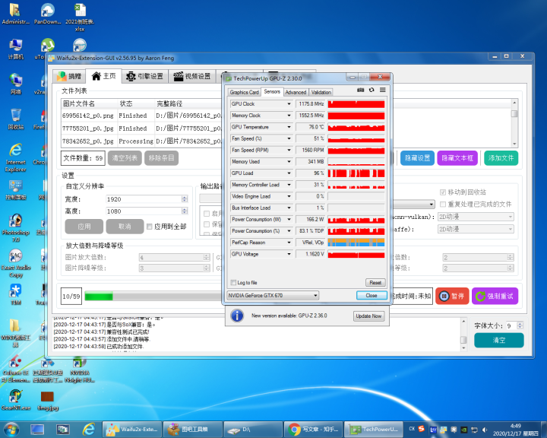Viewport: 547px width, 438px height.
Task: Open the Administrator folder on desktop
Action: tap(15, 14)
